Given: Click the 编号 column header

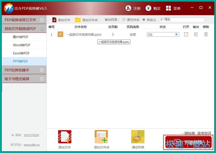Looking at the screenshot, I should point(51,27).
